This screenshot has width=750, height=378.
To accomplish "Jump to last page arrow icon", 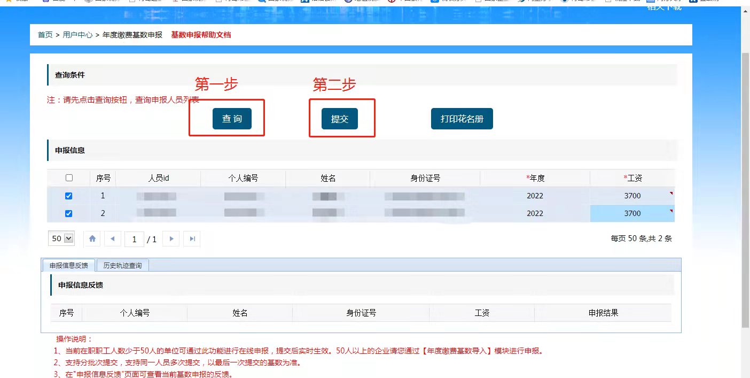I will 192,239.
